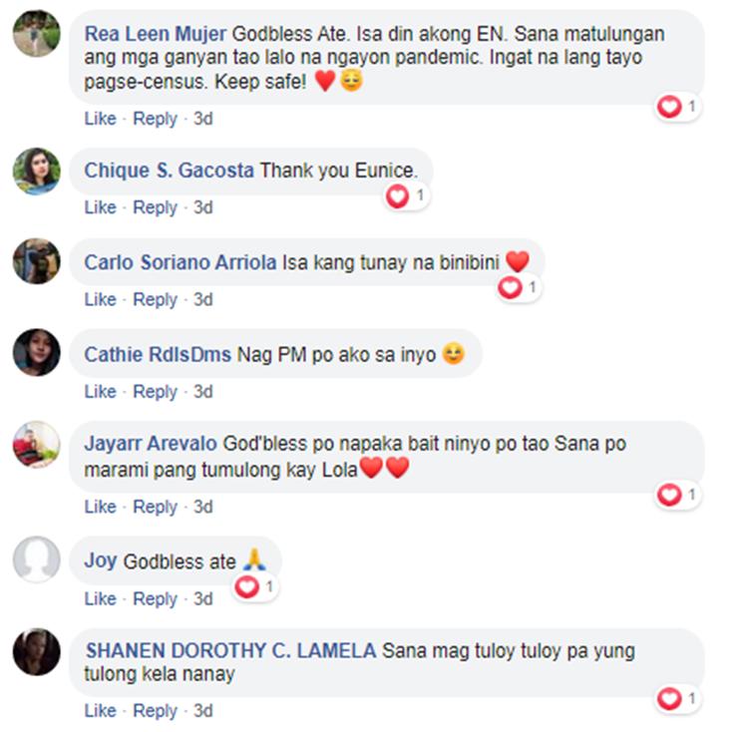Like Jayarr Arevalo's comment

pos(100,507)
